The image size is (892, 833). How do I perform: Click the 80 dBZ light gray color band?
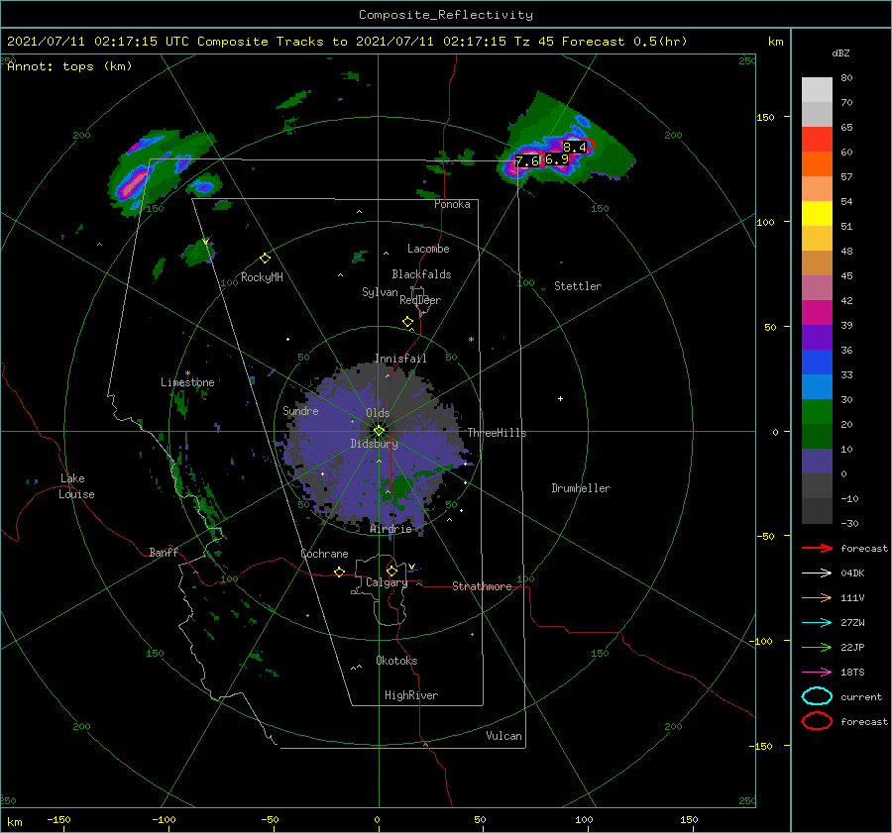pyautogui.click(x=817, y=89)
